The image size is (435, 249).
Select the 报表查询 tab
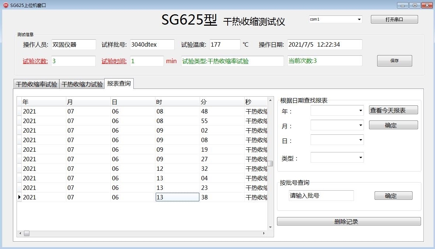click(119, 84)
